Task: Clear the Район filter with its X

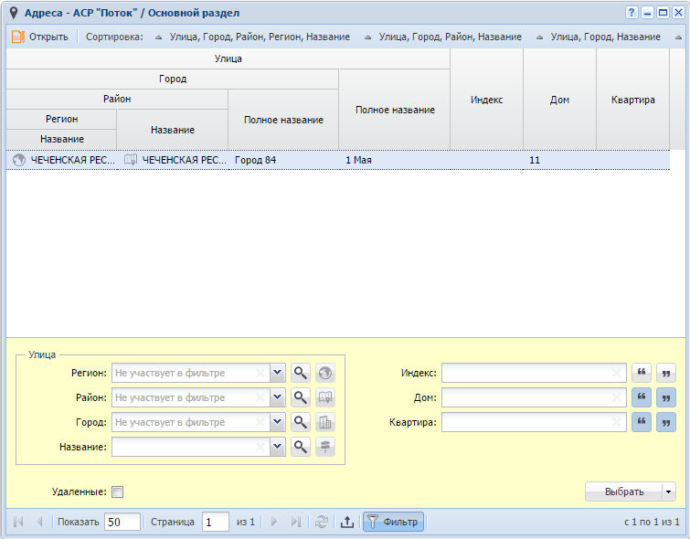Action: pyautogui.click(x=260, y=397)
